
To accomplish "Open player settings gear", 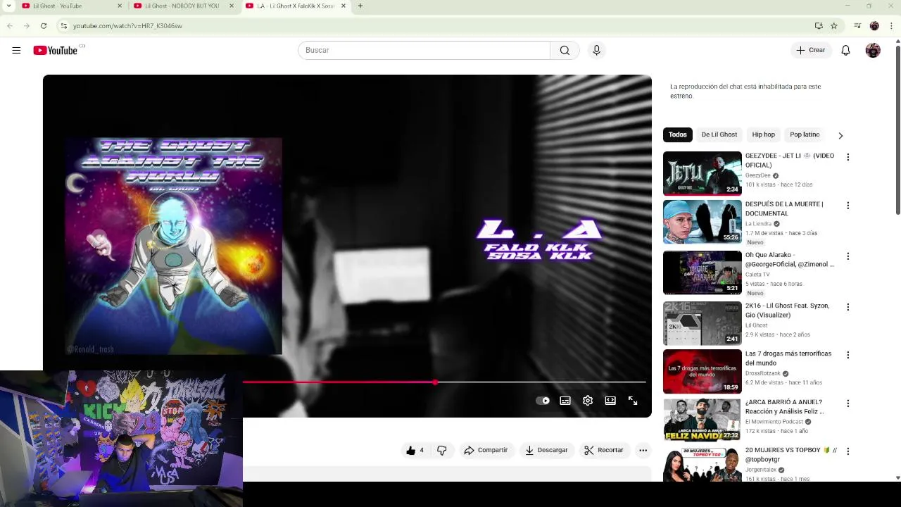I will coord(588,401).
